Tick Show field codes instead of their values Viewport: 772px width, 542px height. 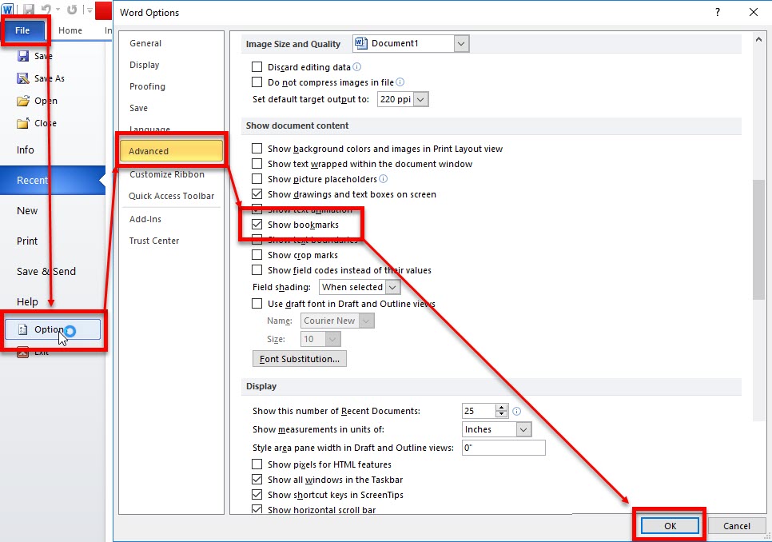[257, 270]
